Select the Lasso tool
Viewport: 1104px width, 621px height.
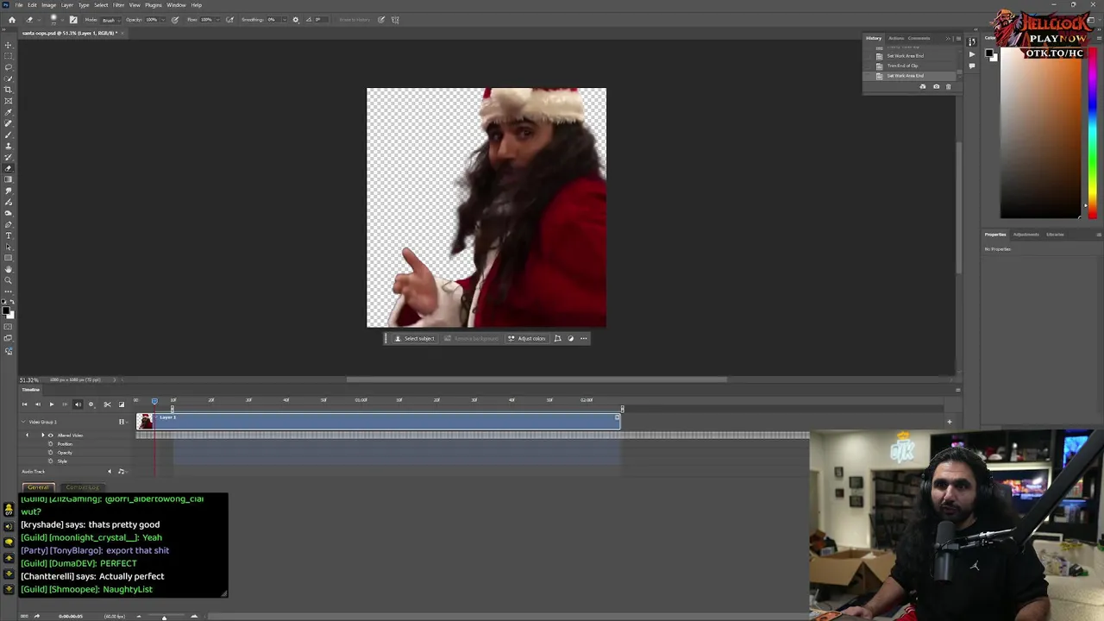pyautogui.click(x=10, y=67)
